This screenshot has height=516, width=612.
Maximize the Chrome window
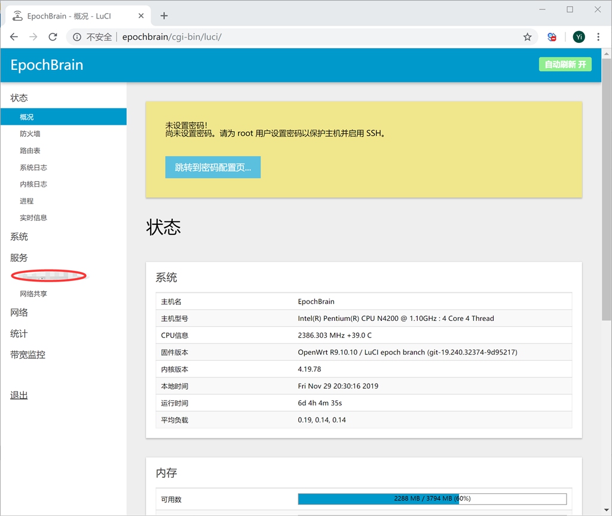click(570, 10)
